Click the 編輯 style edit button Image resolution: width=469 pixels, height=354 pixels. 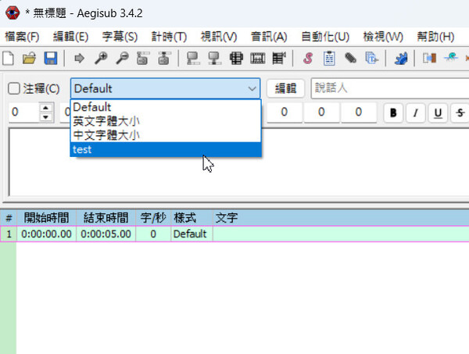(x=286, y=89)
